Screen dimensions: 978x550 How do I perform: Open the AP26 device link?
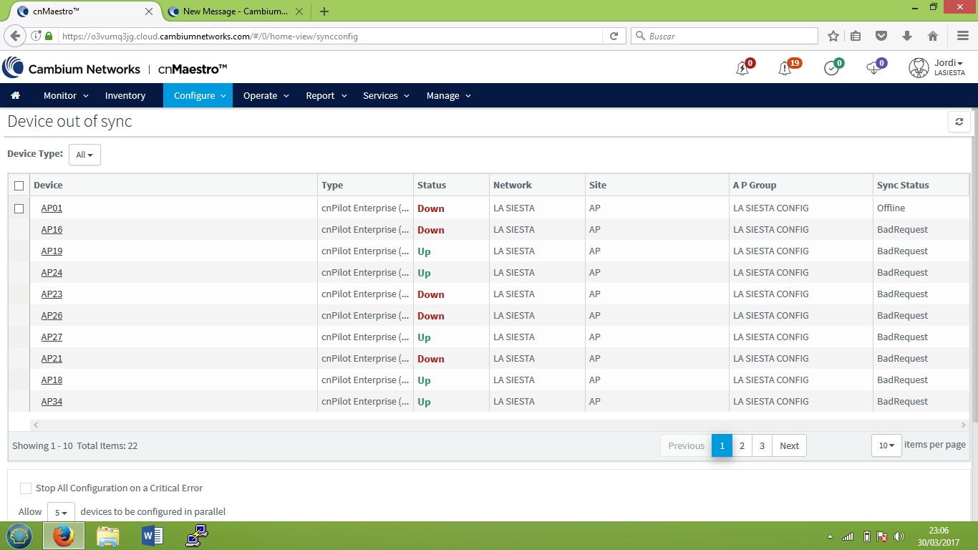52,316
